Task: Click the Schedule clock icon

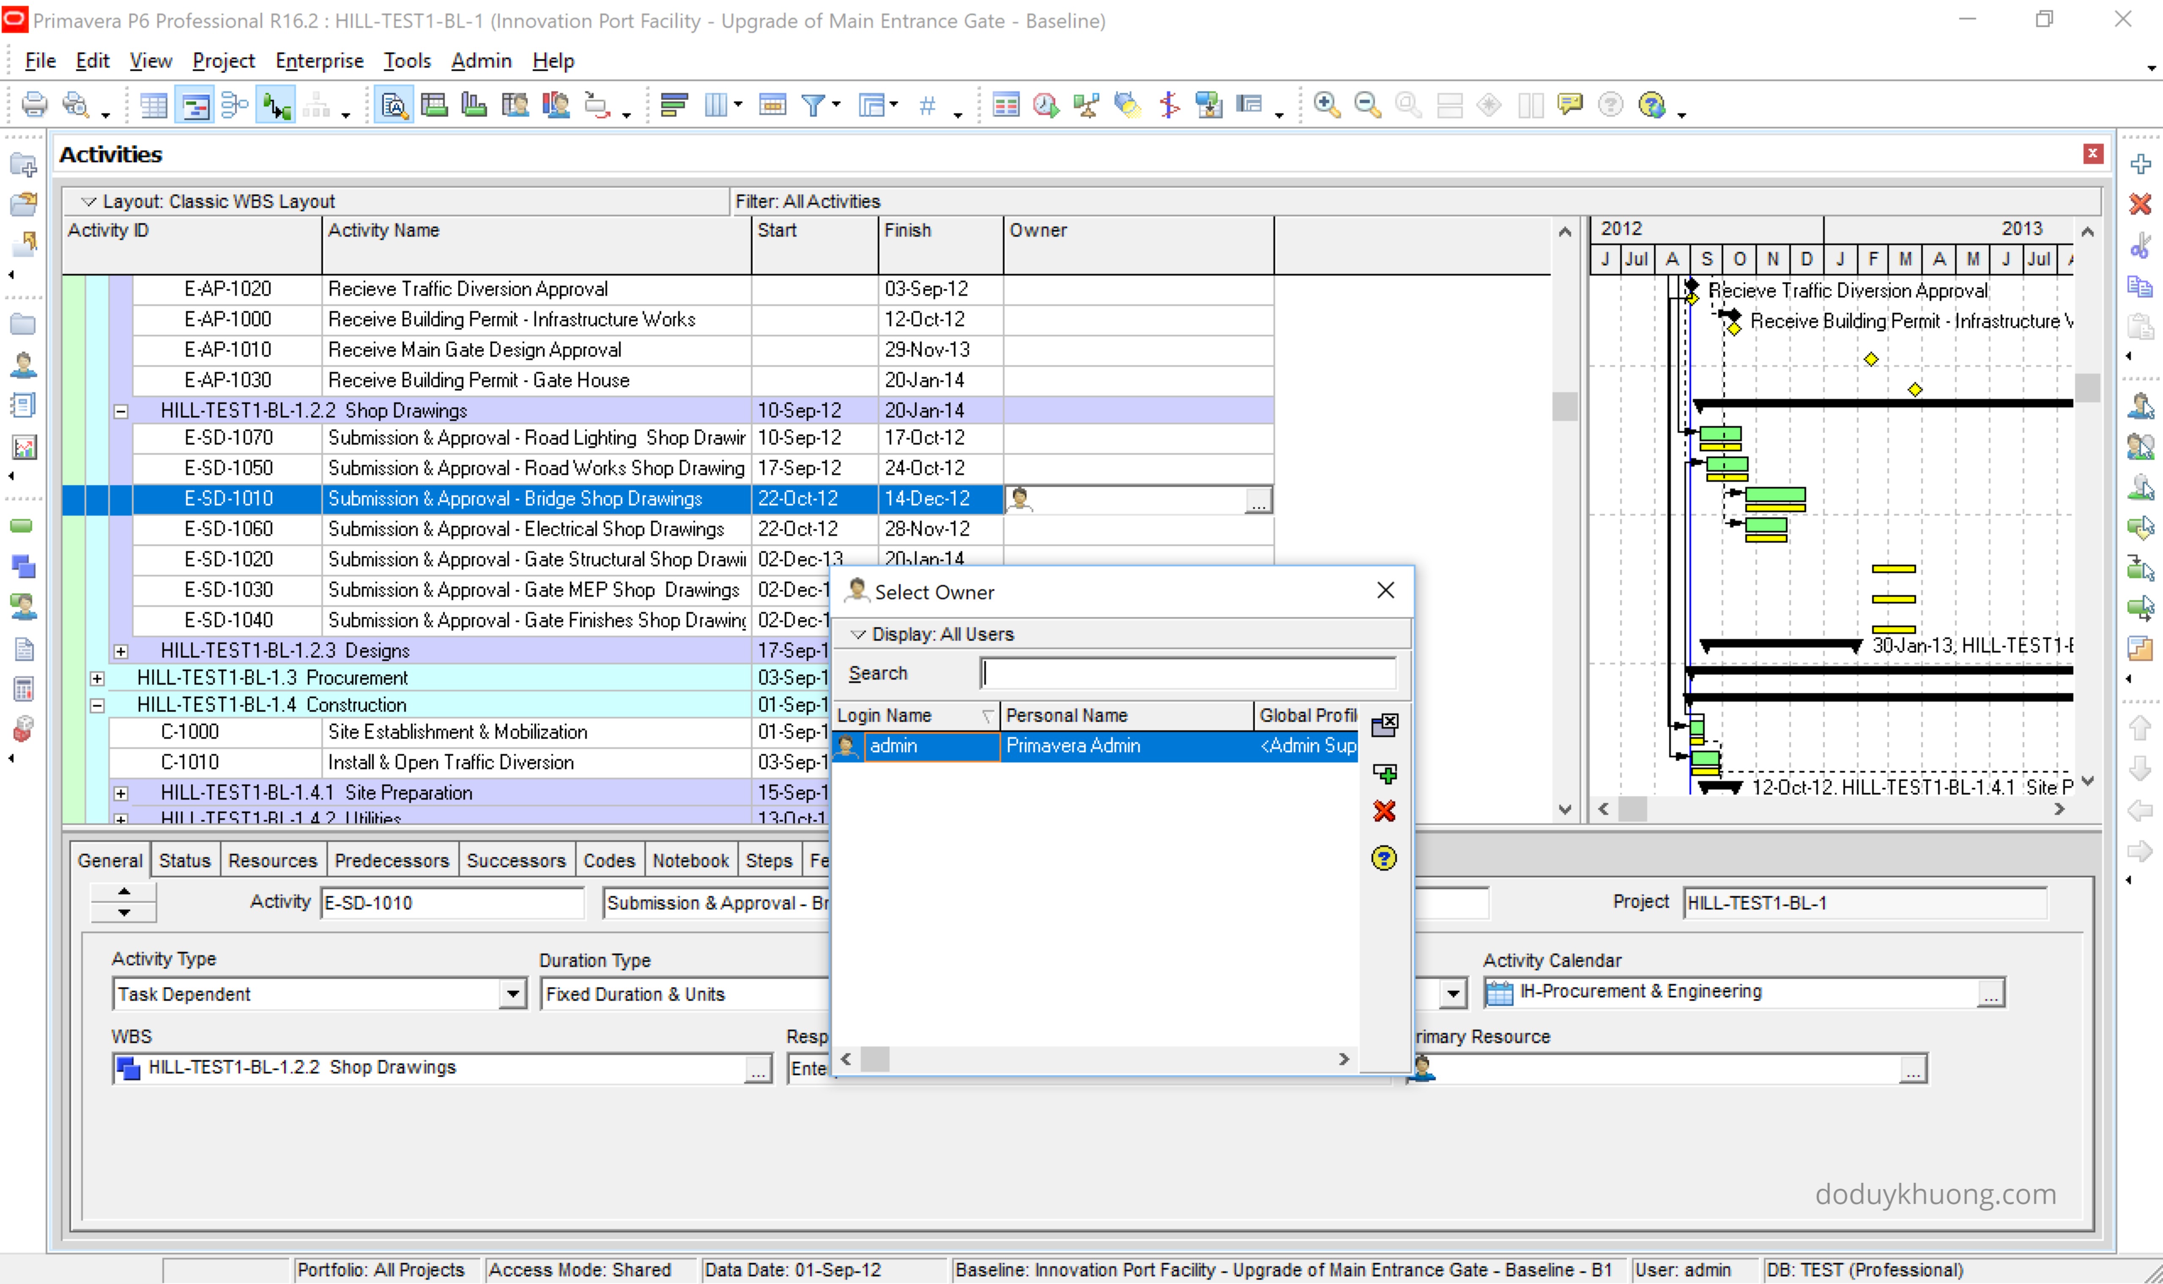Action: pyautogui.click(x=1046, y=106)
